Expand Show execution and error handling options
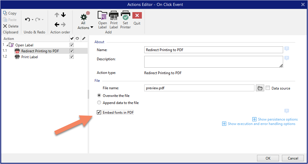Screen dimensions: 308x164 pyautogui.click(x=259, y=124)
